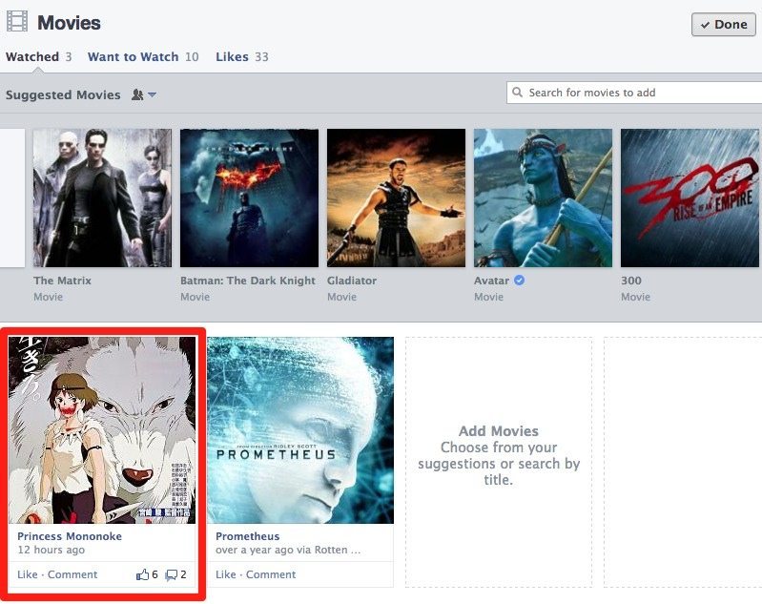The image size is (762, 604).
Task: Click the Movie label under 300
Action: (x=635, y=297)
